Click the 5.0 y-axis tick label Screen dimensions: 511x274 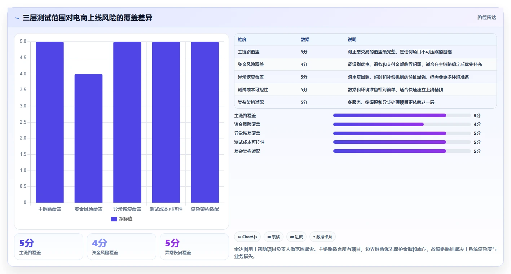23,41
